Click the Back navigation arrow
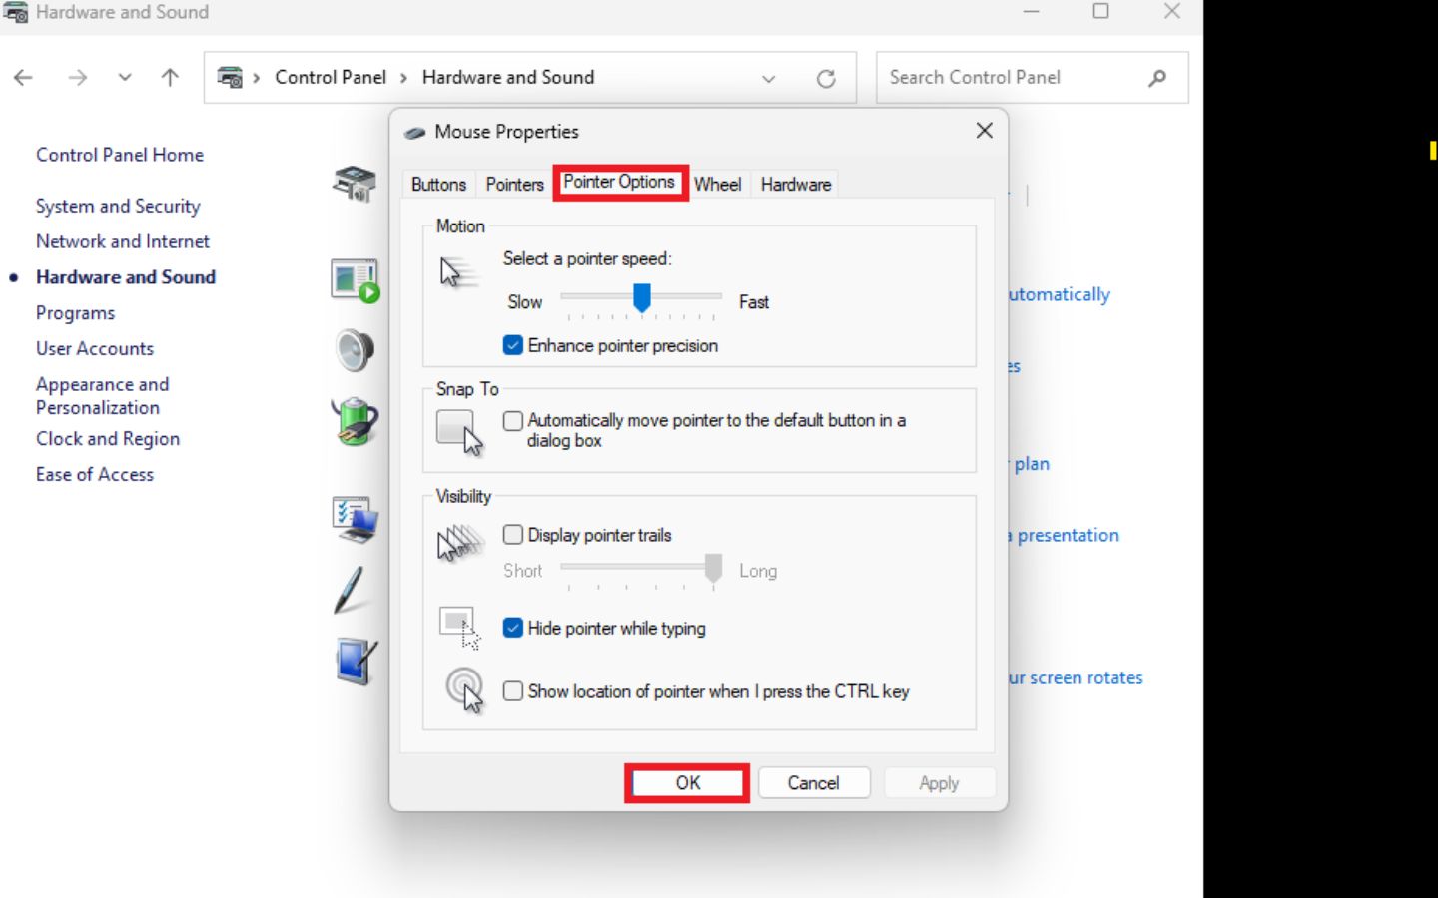Screen dimensions: 1438x898 24,78
